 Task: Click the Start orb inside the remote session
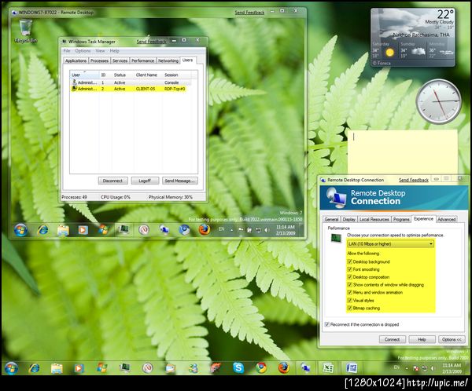(20, 230)
